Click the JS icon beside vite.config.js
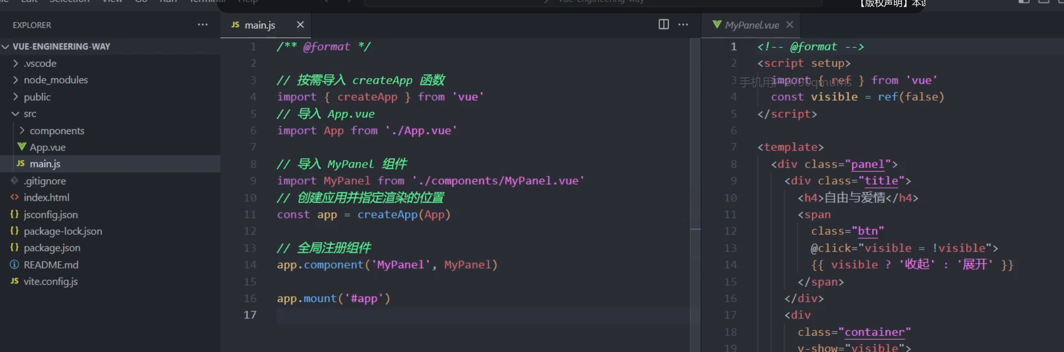The width and height of the screenshot is (1064, 352). point(15,281)
